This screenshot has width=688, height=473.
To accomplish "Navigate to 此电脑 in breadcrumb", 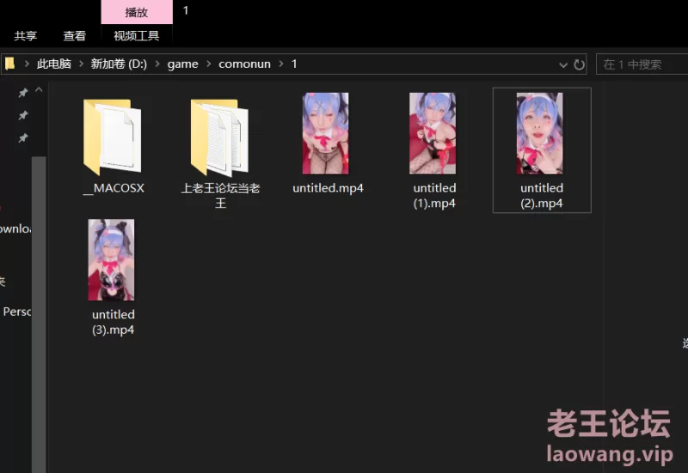I will tap(54, 64).
